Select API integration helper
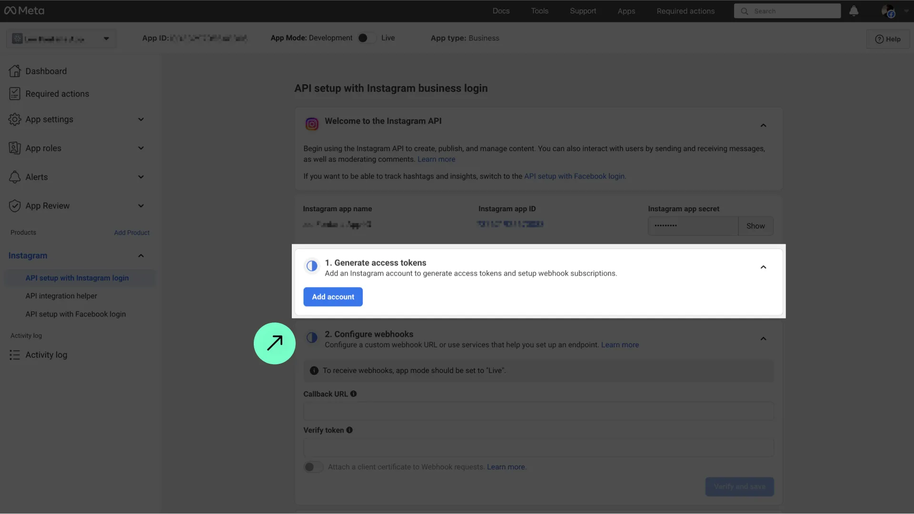Image resolution: width=914 pixels, height=514 pixels. click(x=61, y=296)
